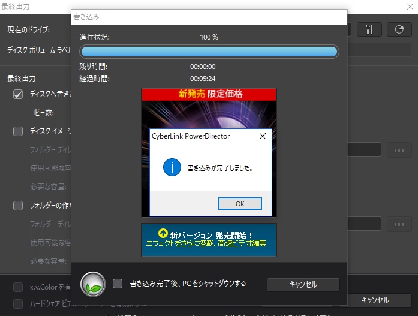This screenshot has height=316, width=418.
Task: Enable the ディスク イメージ checkbox
Action: [18, 131]
